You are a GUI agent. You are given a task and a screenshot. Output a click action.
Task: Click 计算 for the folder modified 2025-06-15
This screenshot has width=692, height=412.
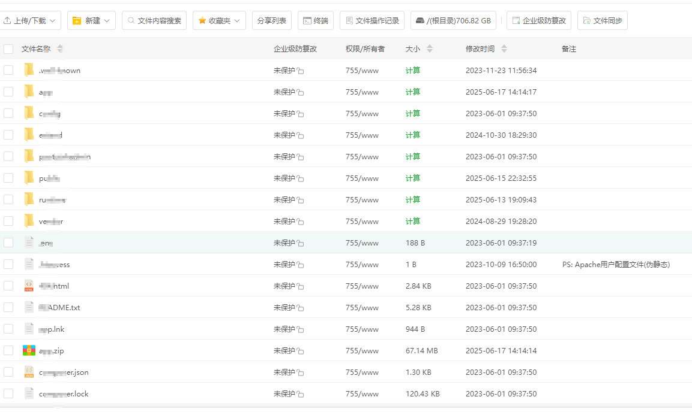pyautogui.click(x=413, y=178)
